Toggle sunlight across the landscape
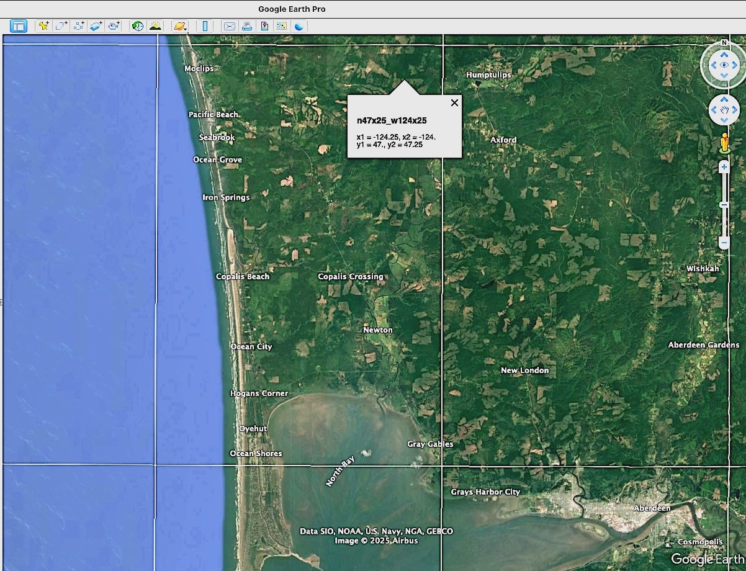This screenshot has width=746, height=571. [x=155, y=26]
